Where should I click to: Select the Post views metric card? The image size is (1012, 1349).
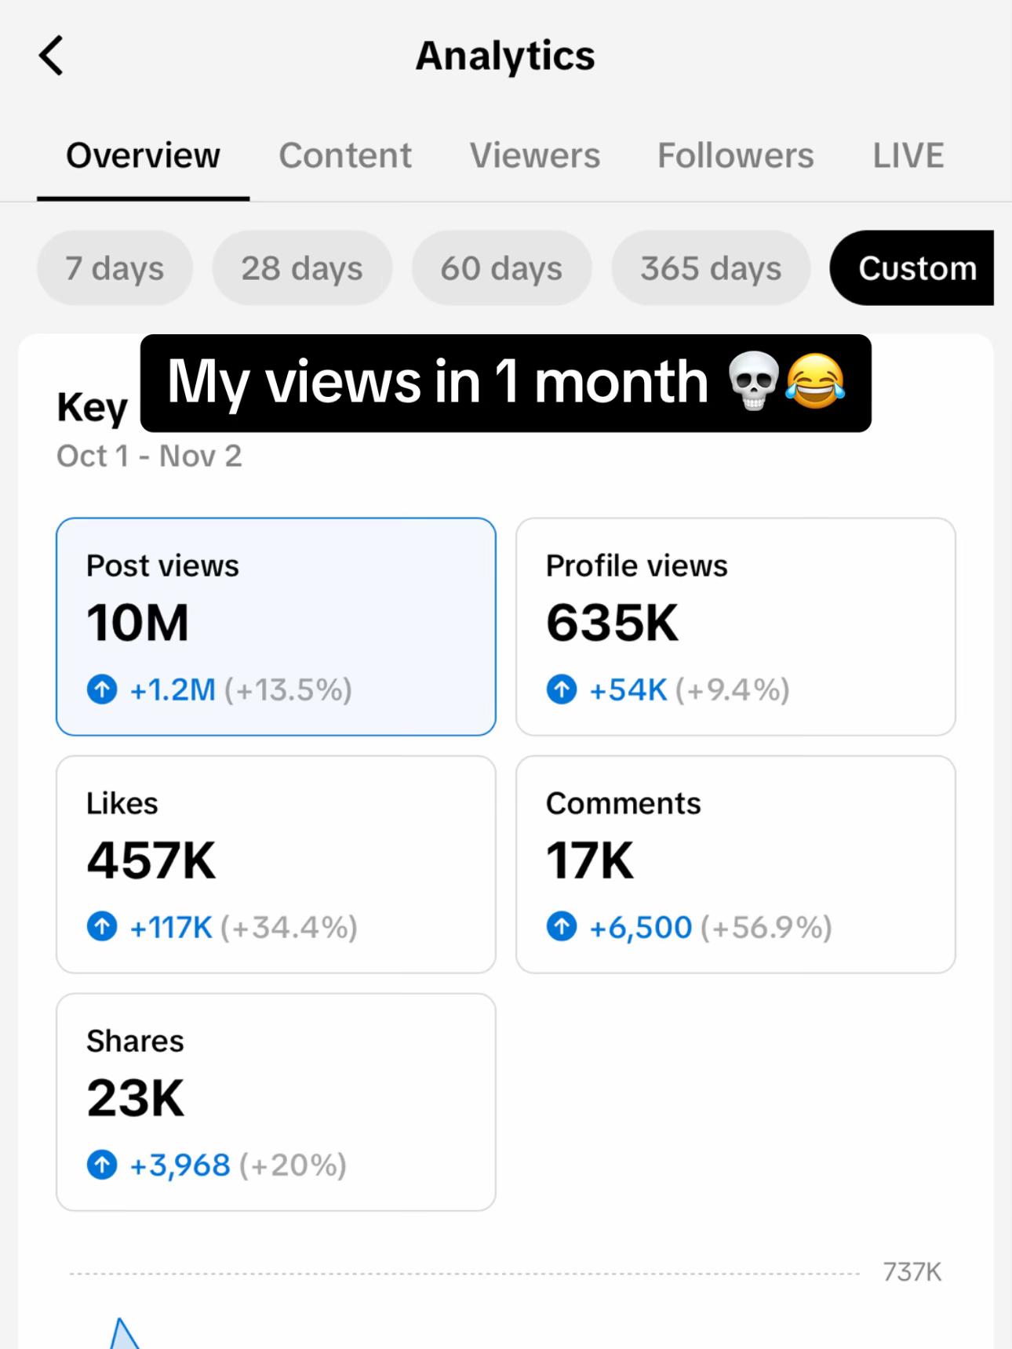pos(276,627)
